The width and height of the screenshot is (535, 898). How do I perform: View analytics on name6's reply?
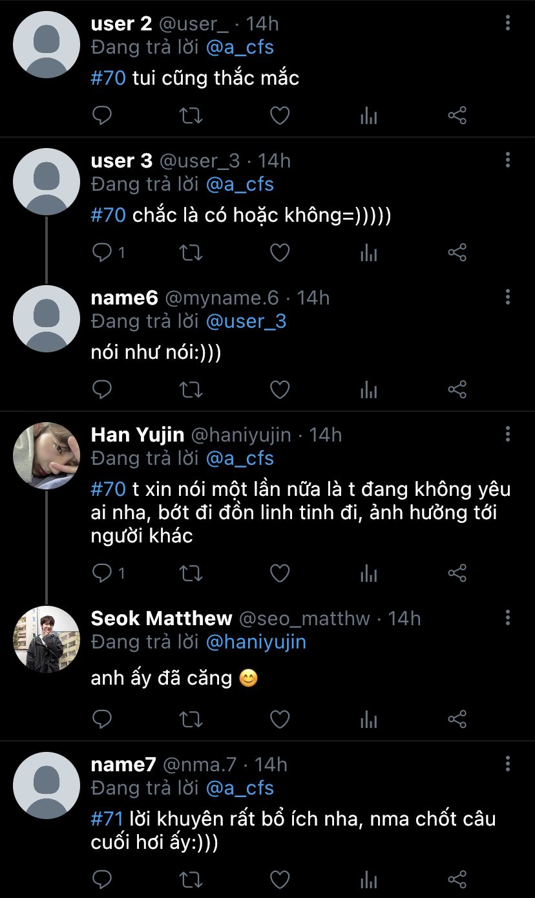tap(368, 390)
